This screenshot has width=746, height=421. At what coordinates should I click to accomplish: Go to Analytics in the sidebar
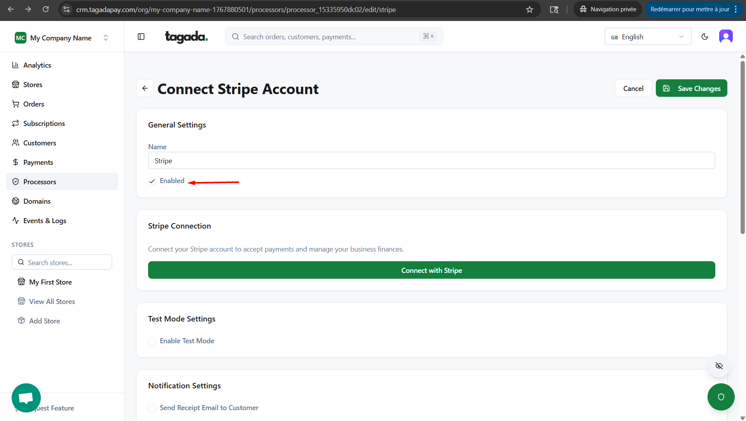(x=37, y=65)
